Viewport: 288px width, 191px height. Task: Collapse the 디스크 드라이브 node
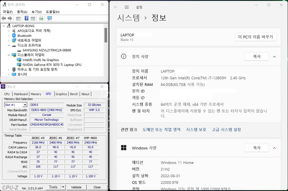pos(9,45)
